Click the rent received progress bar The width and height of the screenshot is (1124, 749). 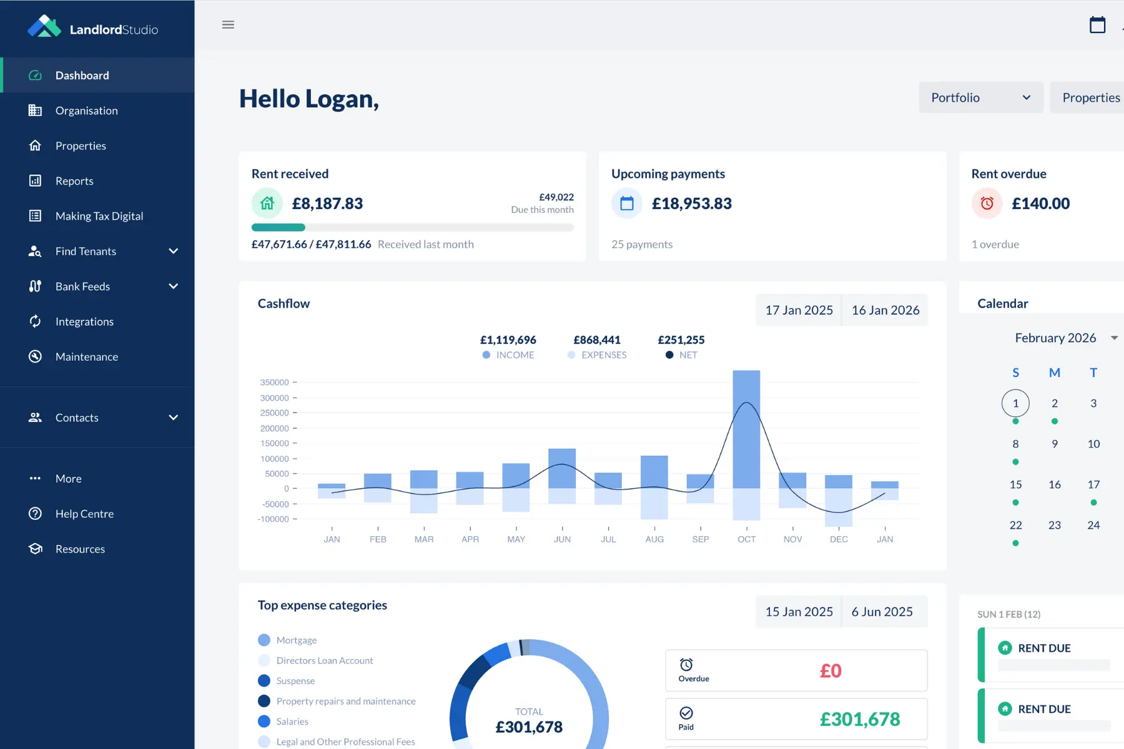[x=412, y=227]
